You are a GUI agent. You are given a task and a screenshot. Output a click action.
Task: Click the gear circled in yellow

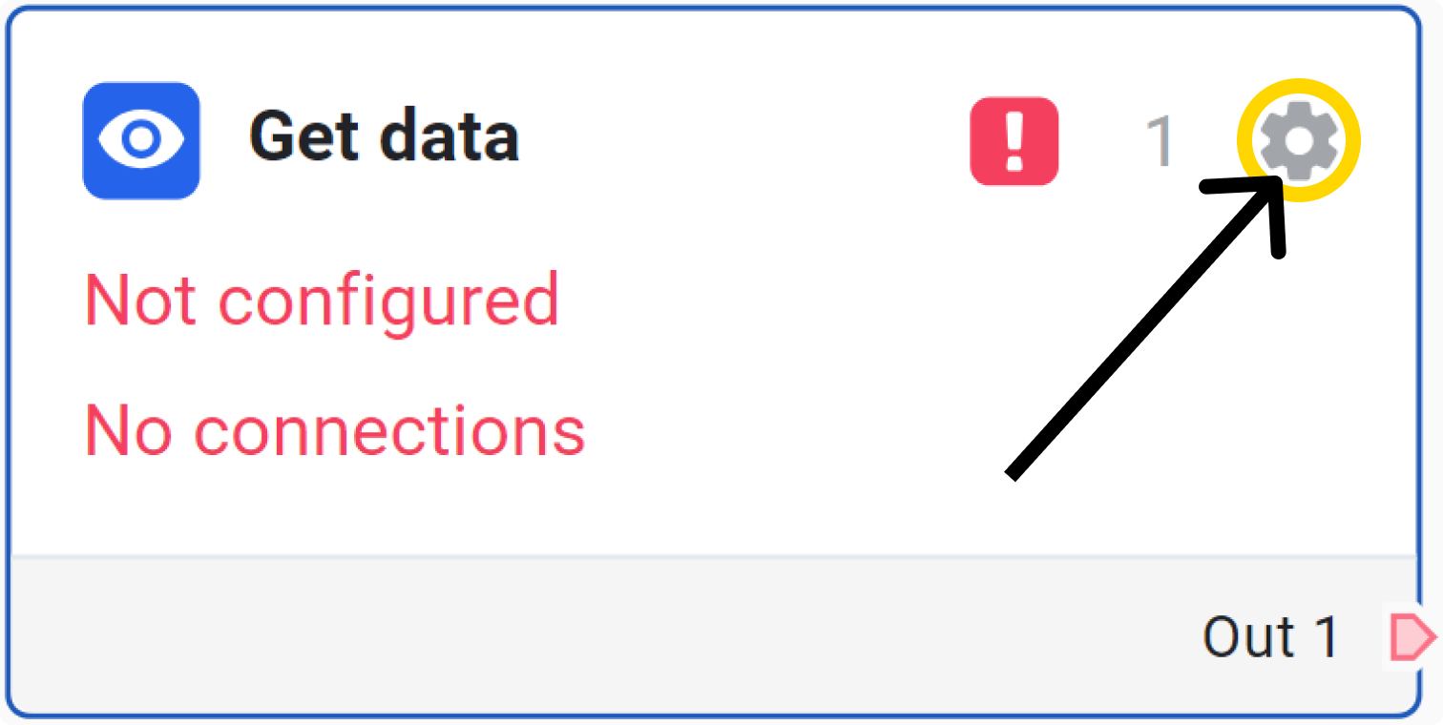(x=1298, y=141)
